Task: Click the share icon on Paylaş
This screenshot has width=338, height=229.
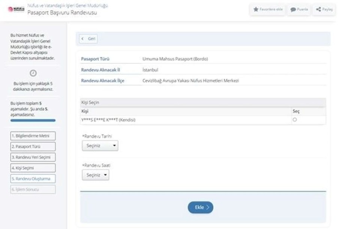Action: pyautogui.click(x=318, y=9)
